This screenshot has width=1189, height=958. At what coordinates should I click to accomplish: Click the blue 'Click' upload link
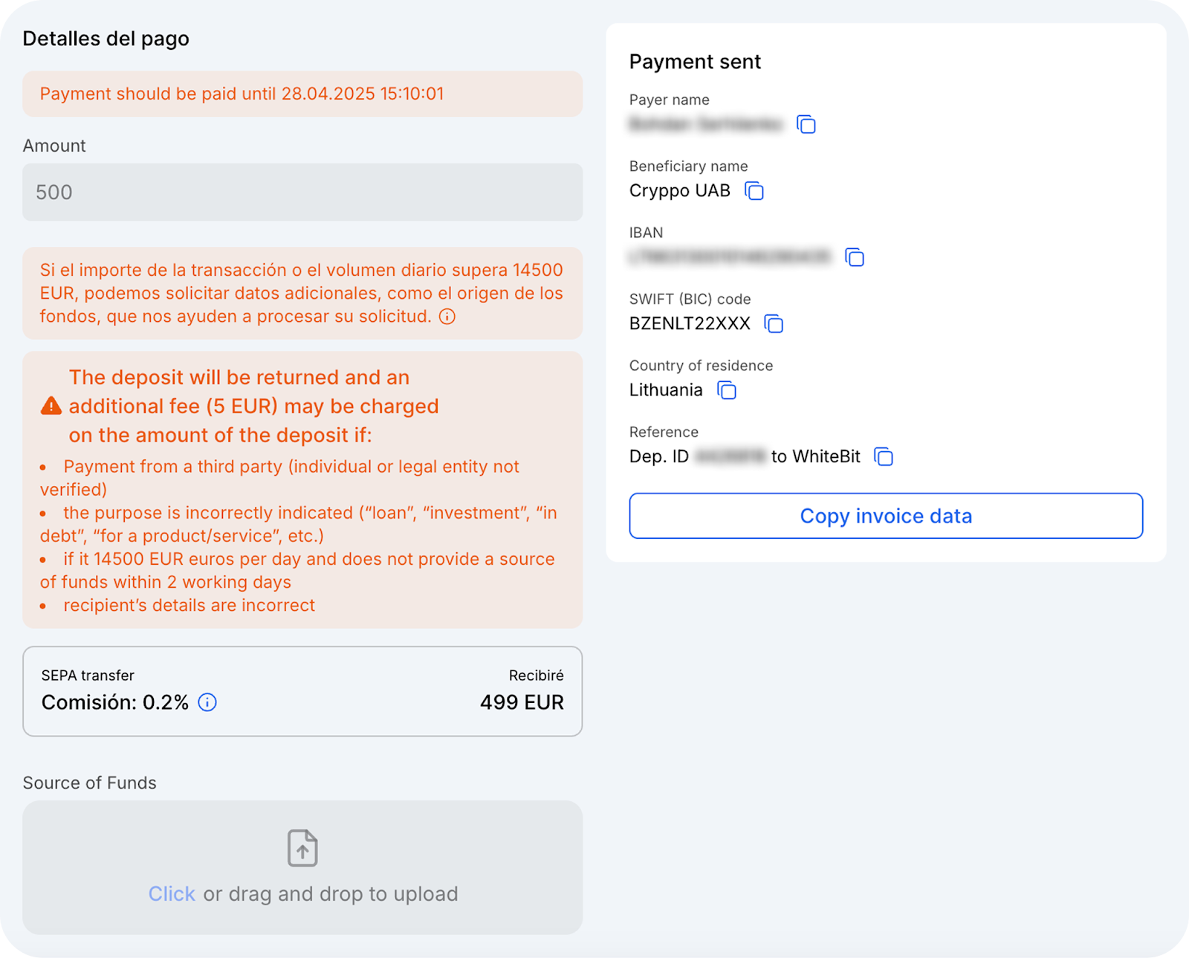click(172, 894)
